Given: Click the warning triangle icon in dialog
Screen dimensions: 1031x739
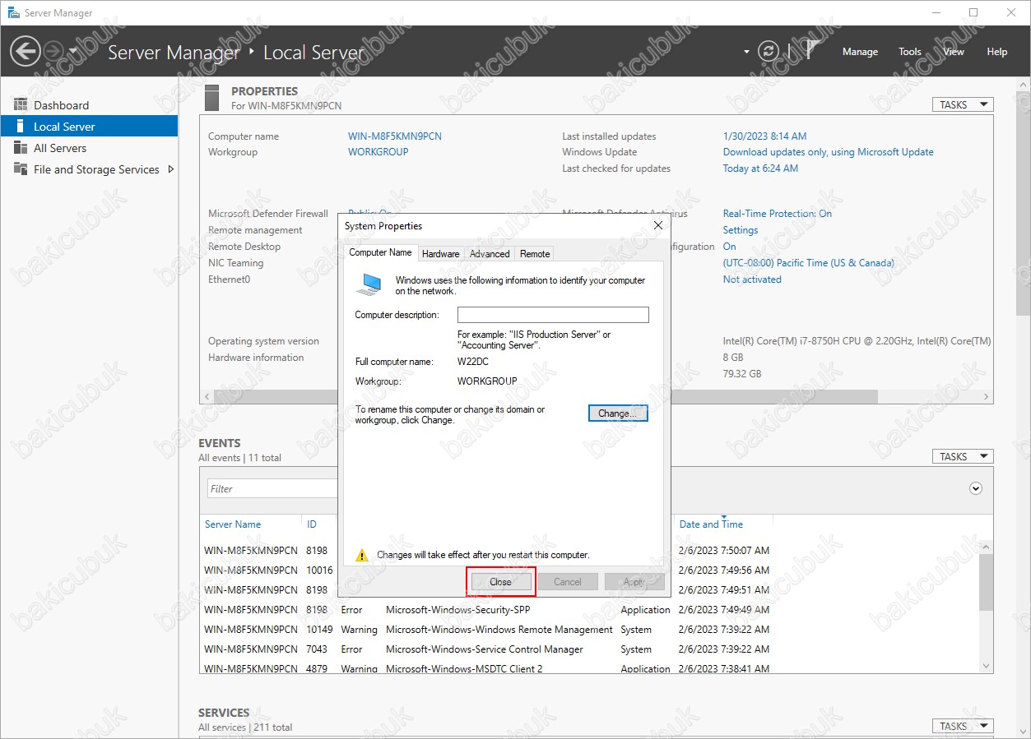Looking at the screenshot, I should (362, 555).
